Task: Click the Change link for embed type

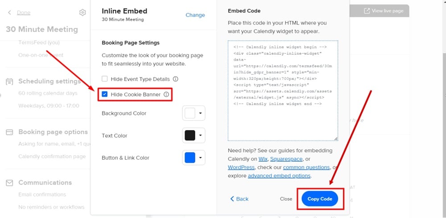Action: pos(195,15)
